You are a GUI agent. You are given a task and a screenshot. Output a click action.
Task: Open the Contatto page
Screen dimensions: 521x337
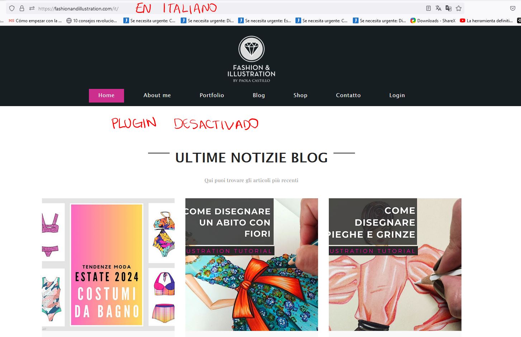348,95
